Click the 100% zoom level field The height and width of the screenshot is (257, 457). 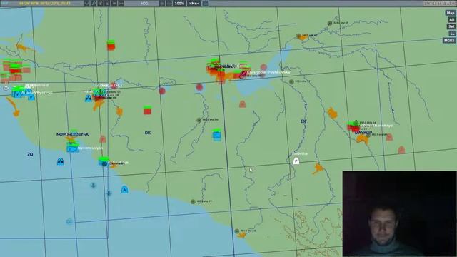[x=179, y=4]
